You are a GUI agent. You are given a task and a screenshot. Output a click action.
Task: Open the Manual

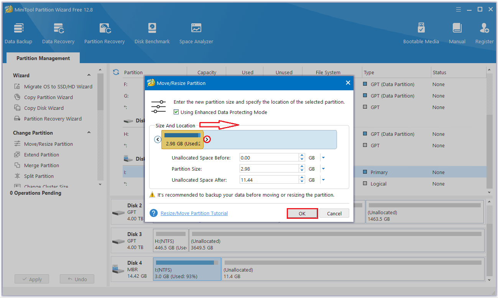click(x=457, y=34)
